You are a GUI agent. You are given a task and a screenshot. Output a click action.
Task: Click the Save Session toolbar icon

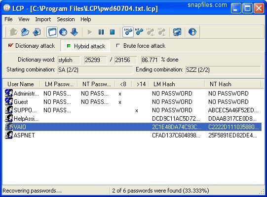pyautogui.click(x=37, y=32)
